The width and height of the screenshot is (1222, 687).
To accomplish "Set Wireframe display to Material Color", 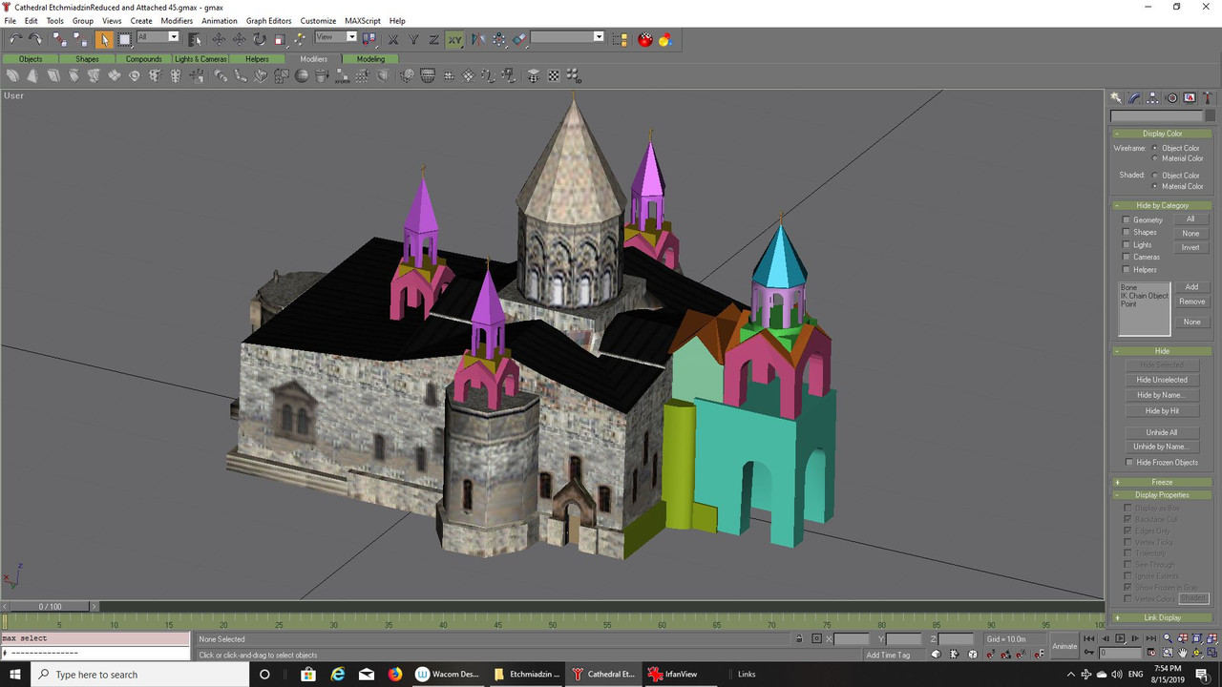I will coord(1155,158).
